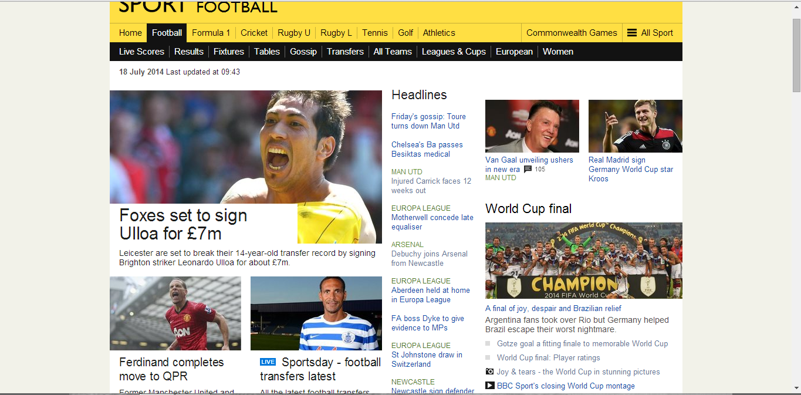Open St Johnstone draw in Switzerland link
The height and width of the screenshot is (395, 801).
coord(427,360)
